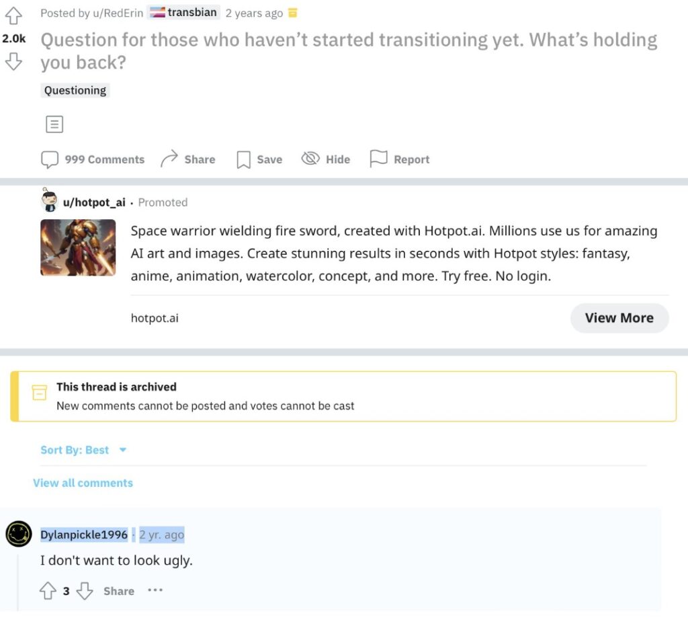Open the comment options via the ellipsis
This screenshot has height=622, width=688.
tap(155, 590)
